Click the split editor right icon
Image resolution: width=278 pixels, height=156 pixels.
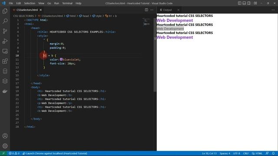[146, 10]
